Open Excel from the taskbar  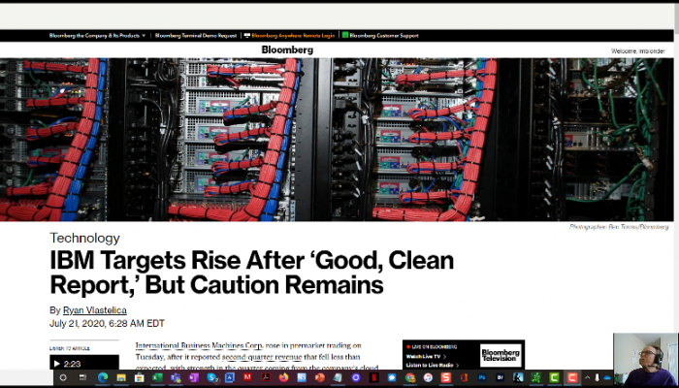click(x=157, y=377)
